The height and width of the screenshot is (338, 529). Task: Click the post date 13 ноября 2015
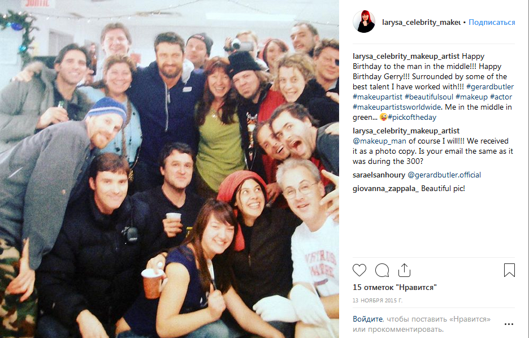tap(378, 300)
